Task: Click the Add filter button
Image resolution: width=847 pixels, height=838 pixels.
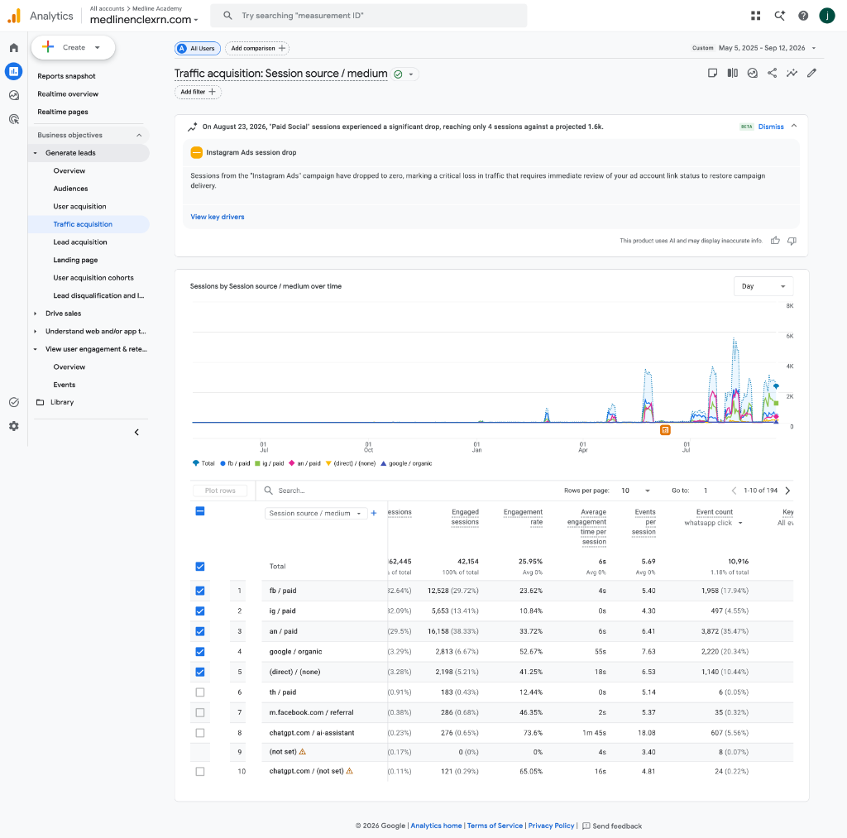Action: coord(198,92)
